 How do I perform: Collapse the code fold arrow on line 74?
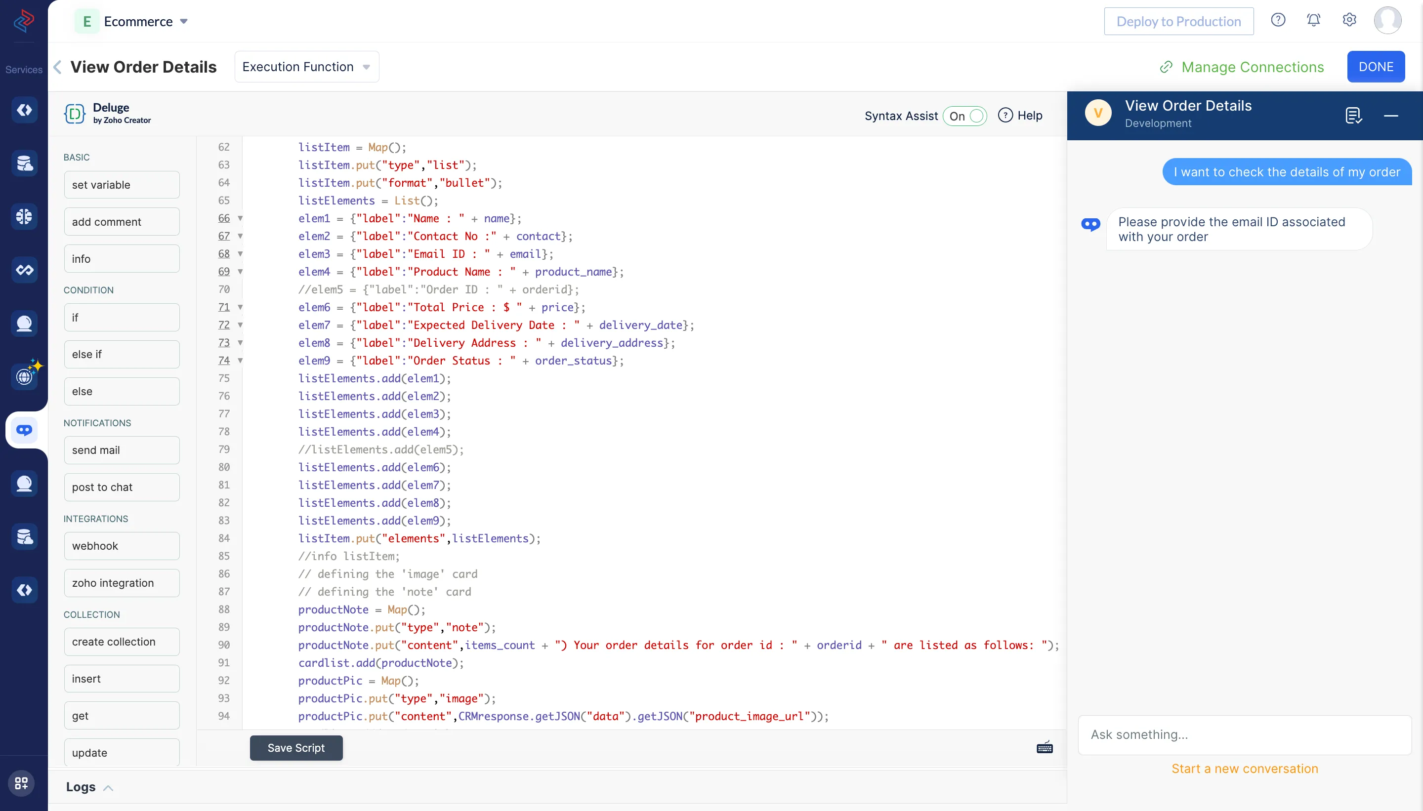tap(240, 361)
